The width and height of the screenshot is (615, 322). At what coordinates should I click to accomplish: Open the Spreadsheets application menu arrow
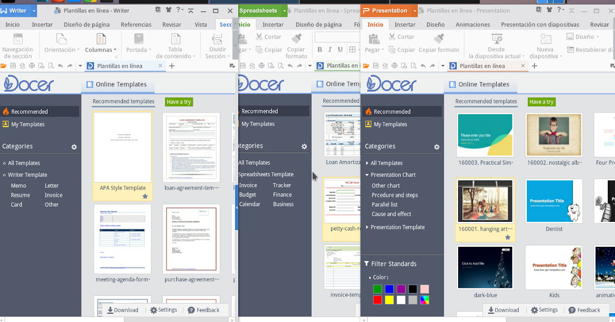click(x=283, y=11)
